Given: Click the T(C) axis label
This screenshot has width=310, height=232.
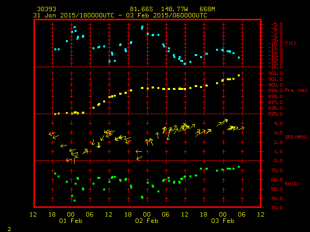Looking at the screenshot, I should [x=291, y=43].
